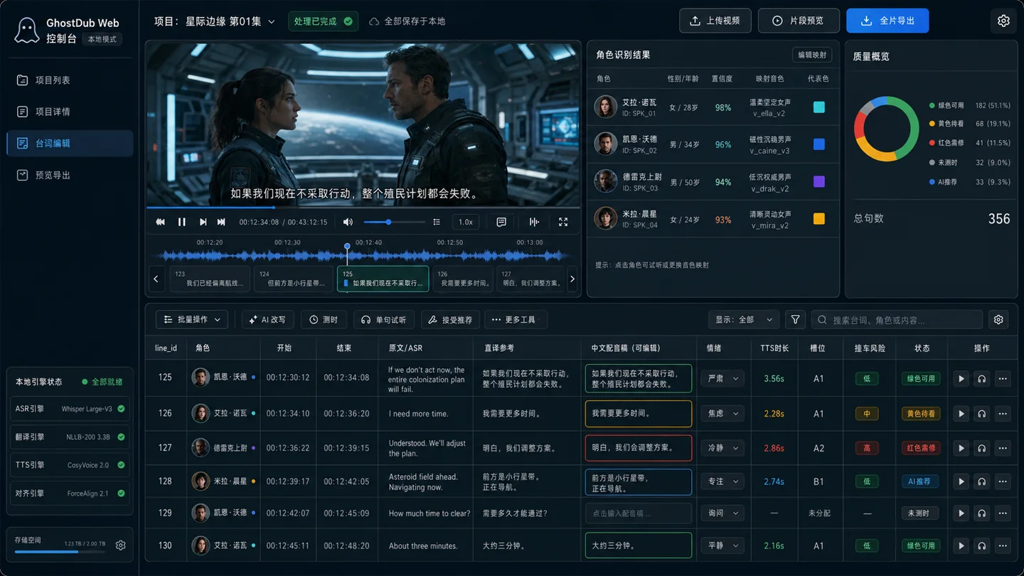This screenshot has height=576, width=1024.
Task: Click the 接受推荐 button
Action: point(451,320)
